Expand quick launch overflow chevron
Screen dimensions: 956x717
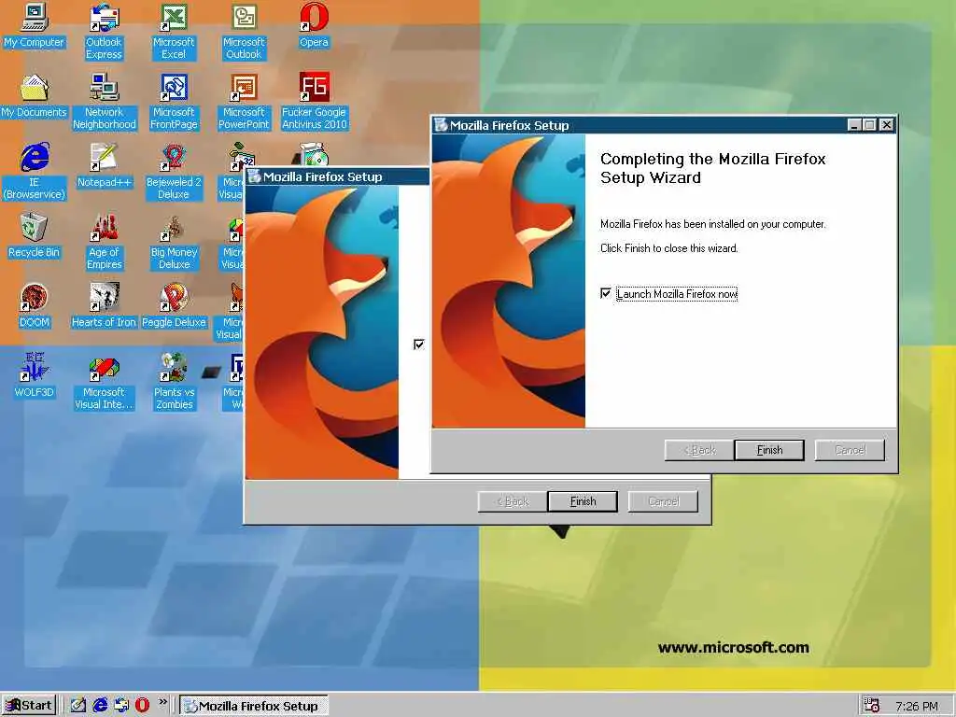tap(162, 702)
